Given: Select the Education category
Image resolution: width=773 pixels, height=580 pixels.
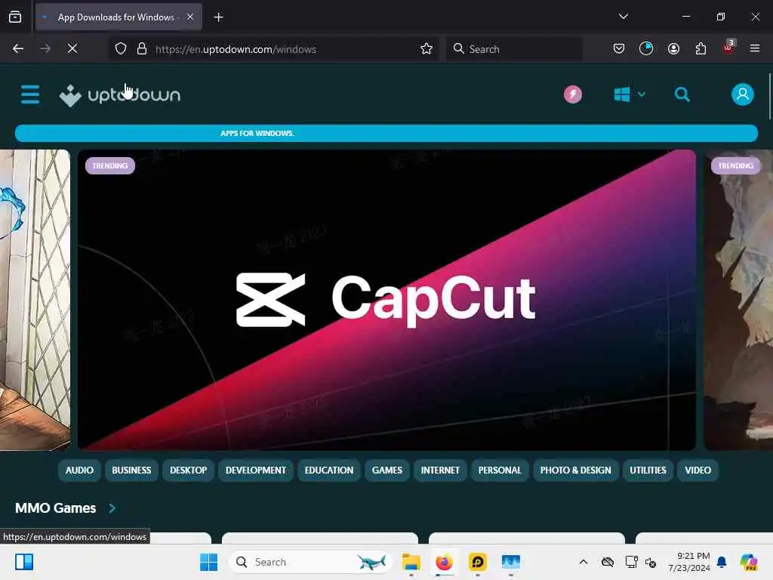Looking at the screenshot, I should click(329, 470).
